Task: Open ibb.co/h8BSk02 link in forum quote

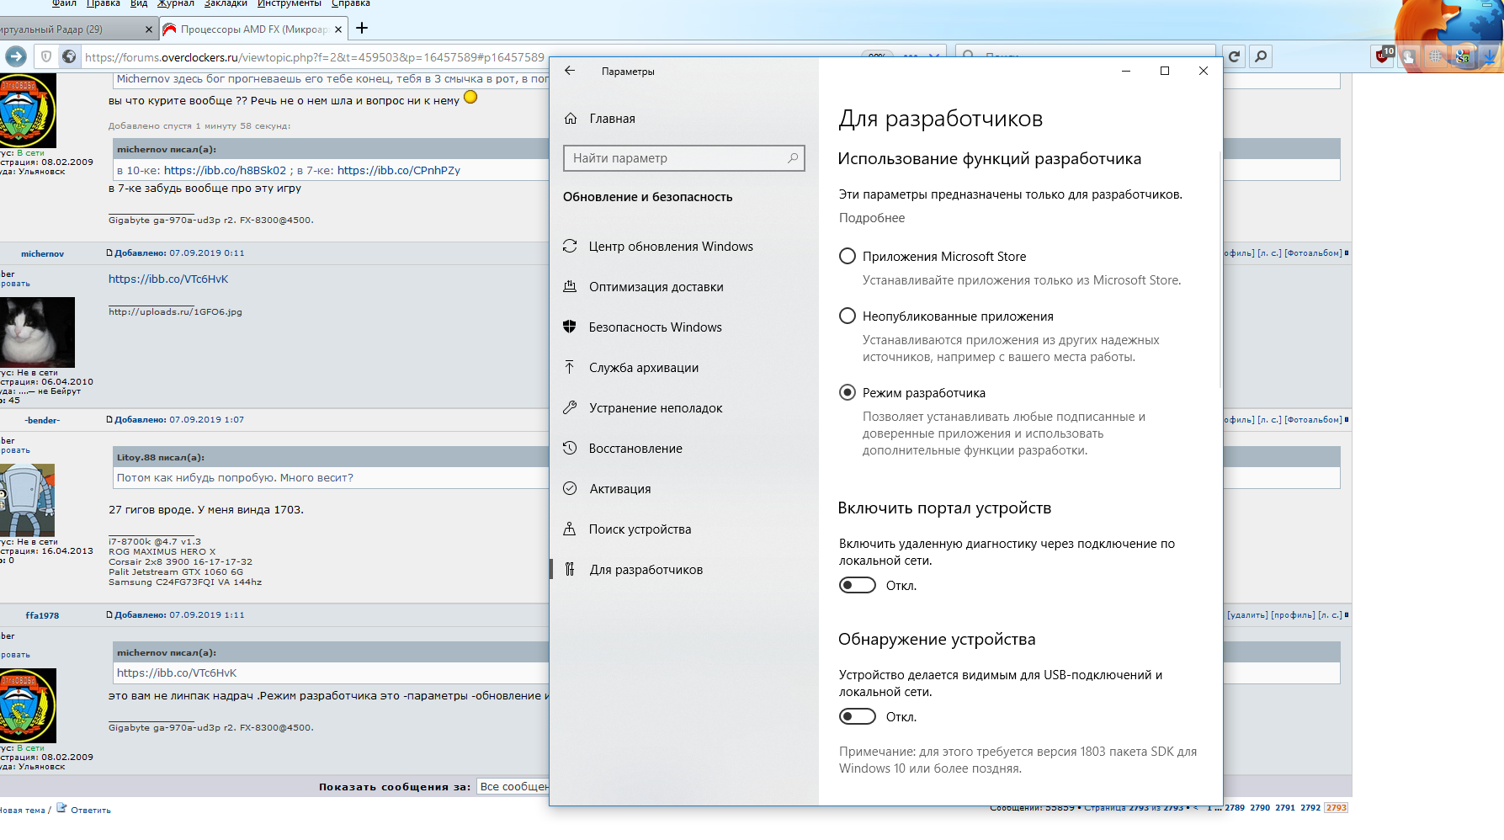Action: 225,170
